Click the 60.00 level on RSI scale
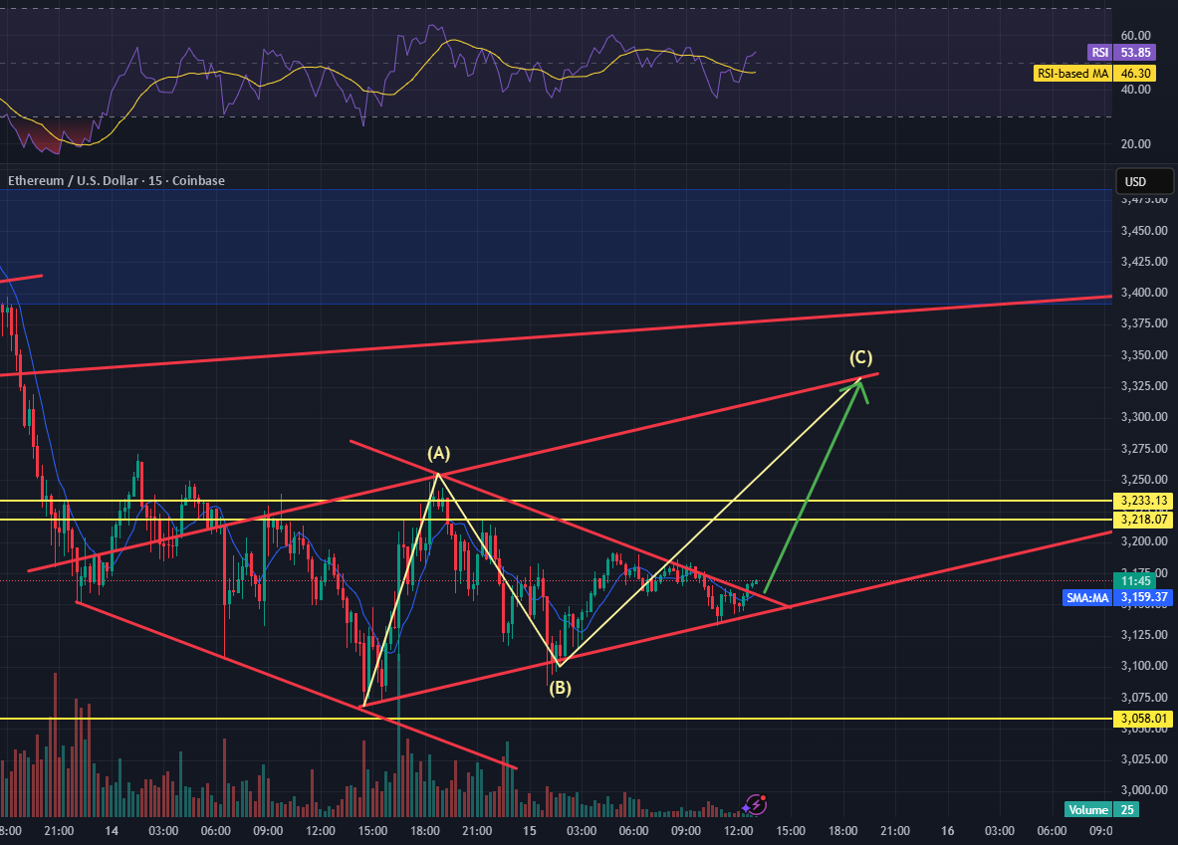1178x845 pixels. pos(1135,34)
